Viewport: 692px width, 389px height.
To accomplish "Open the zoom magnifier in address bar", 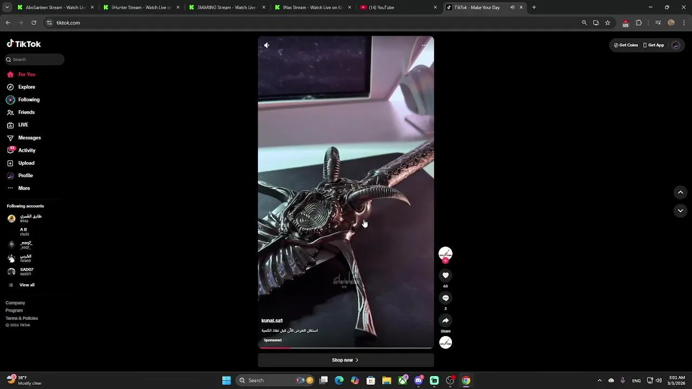I will tap(584, 23).
